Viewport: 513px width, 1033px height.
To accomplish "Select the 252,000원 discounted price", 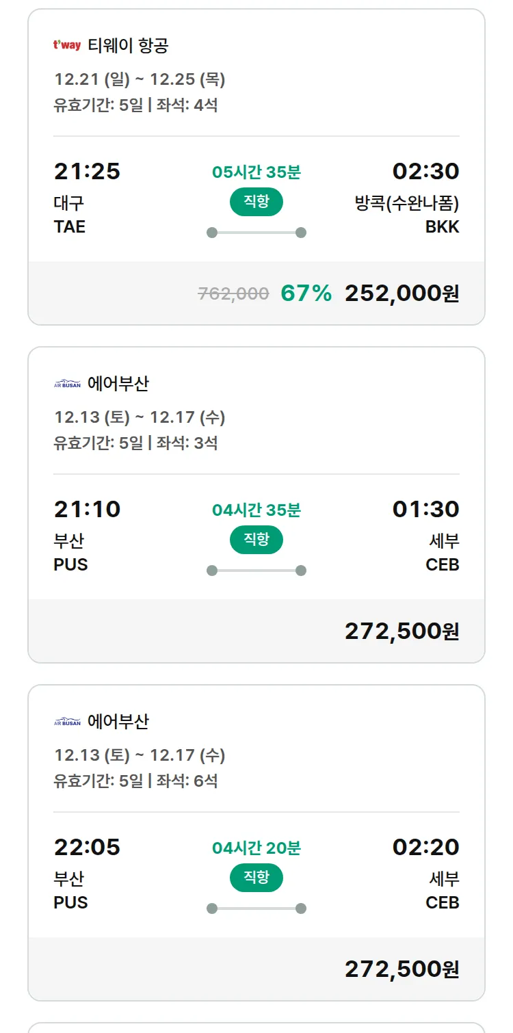I will (x=402, y=293).
